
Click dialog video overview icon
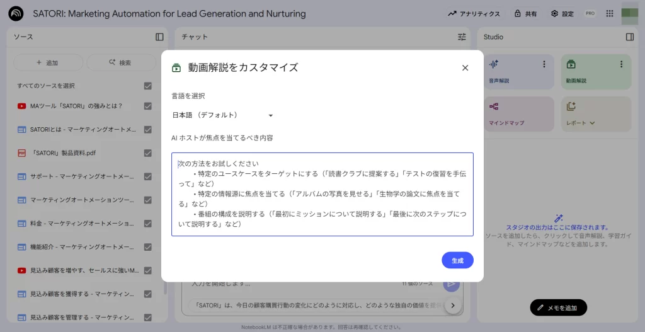click(x=176, y=68)
